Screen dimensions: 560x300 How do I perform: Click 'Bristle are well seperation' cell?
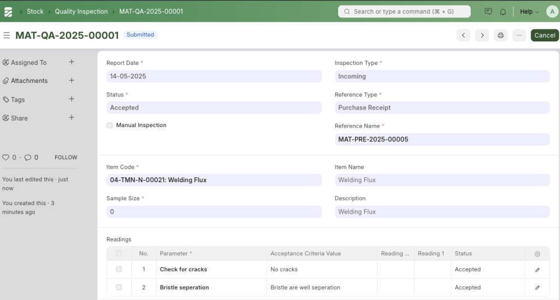point(322,287)
